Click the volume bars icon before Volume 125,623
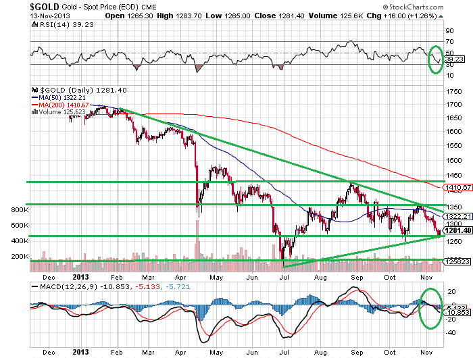 coord(34,112)
